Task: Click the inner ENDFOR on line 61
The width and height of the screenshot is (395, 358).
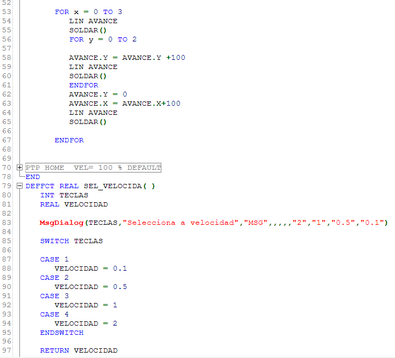Action: tap(84, 85)
